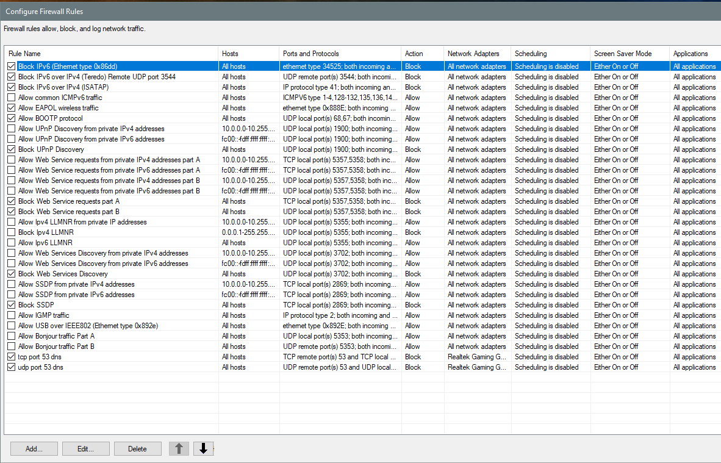Screen dimensions: 721x463
Task: Open the Edit... rule dialog
Action: point(86,449)
